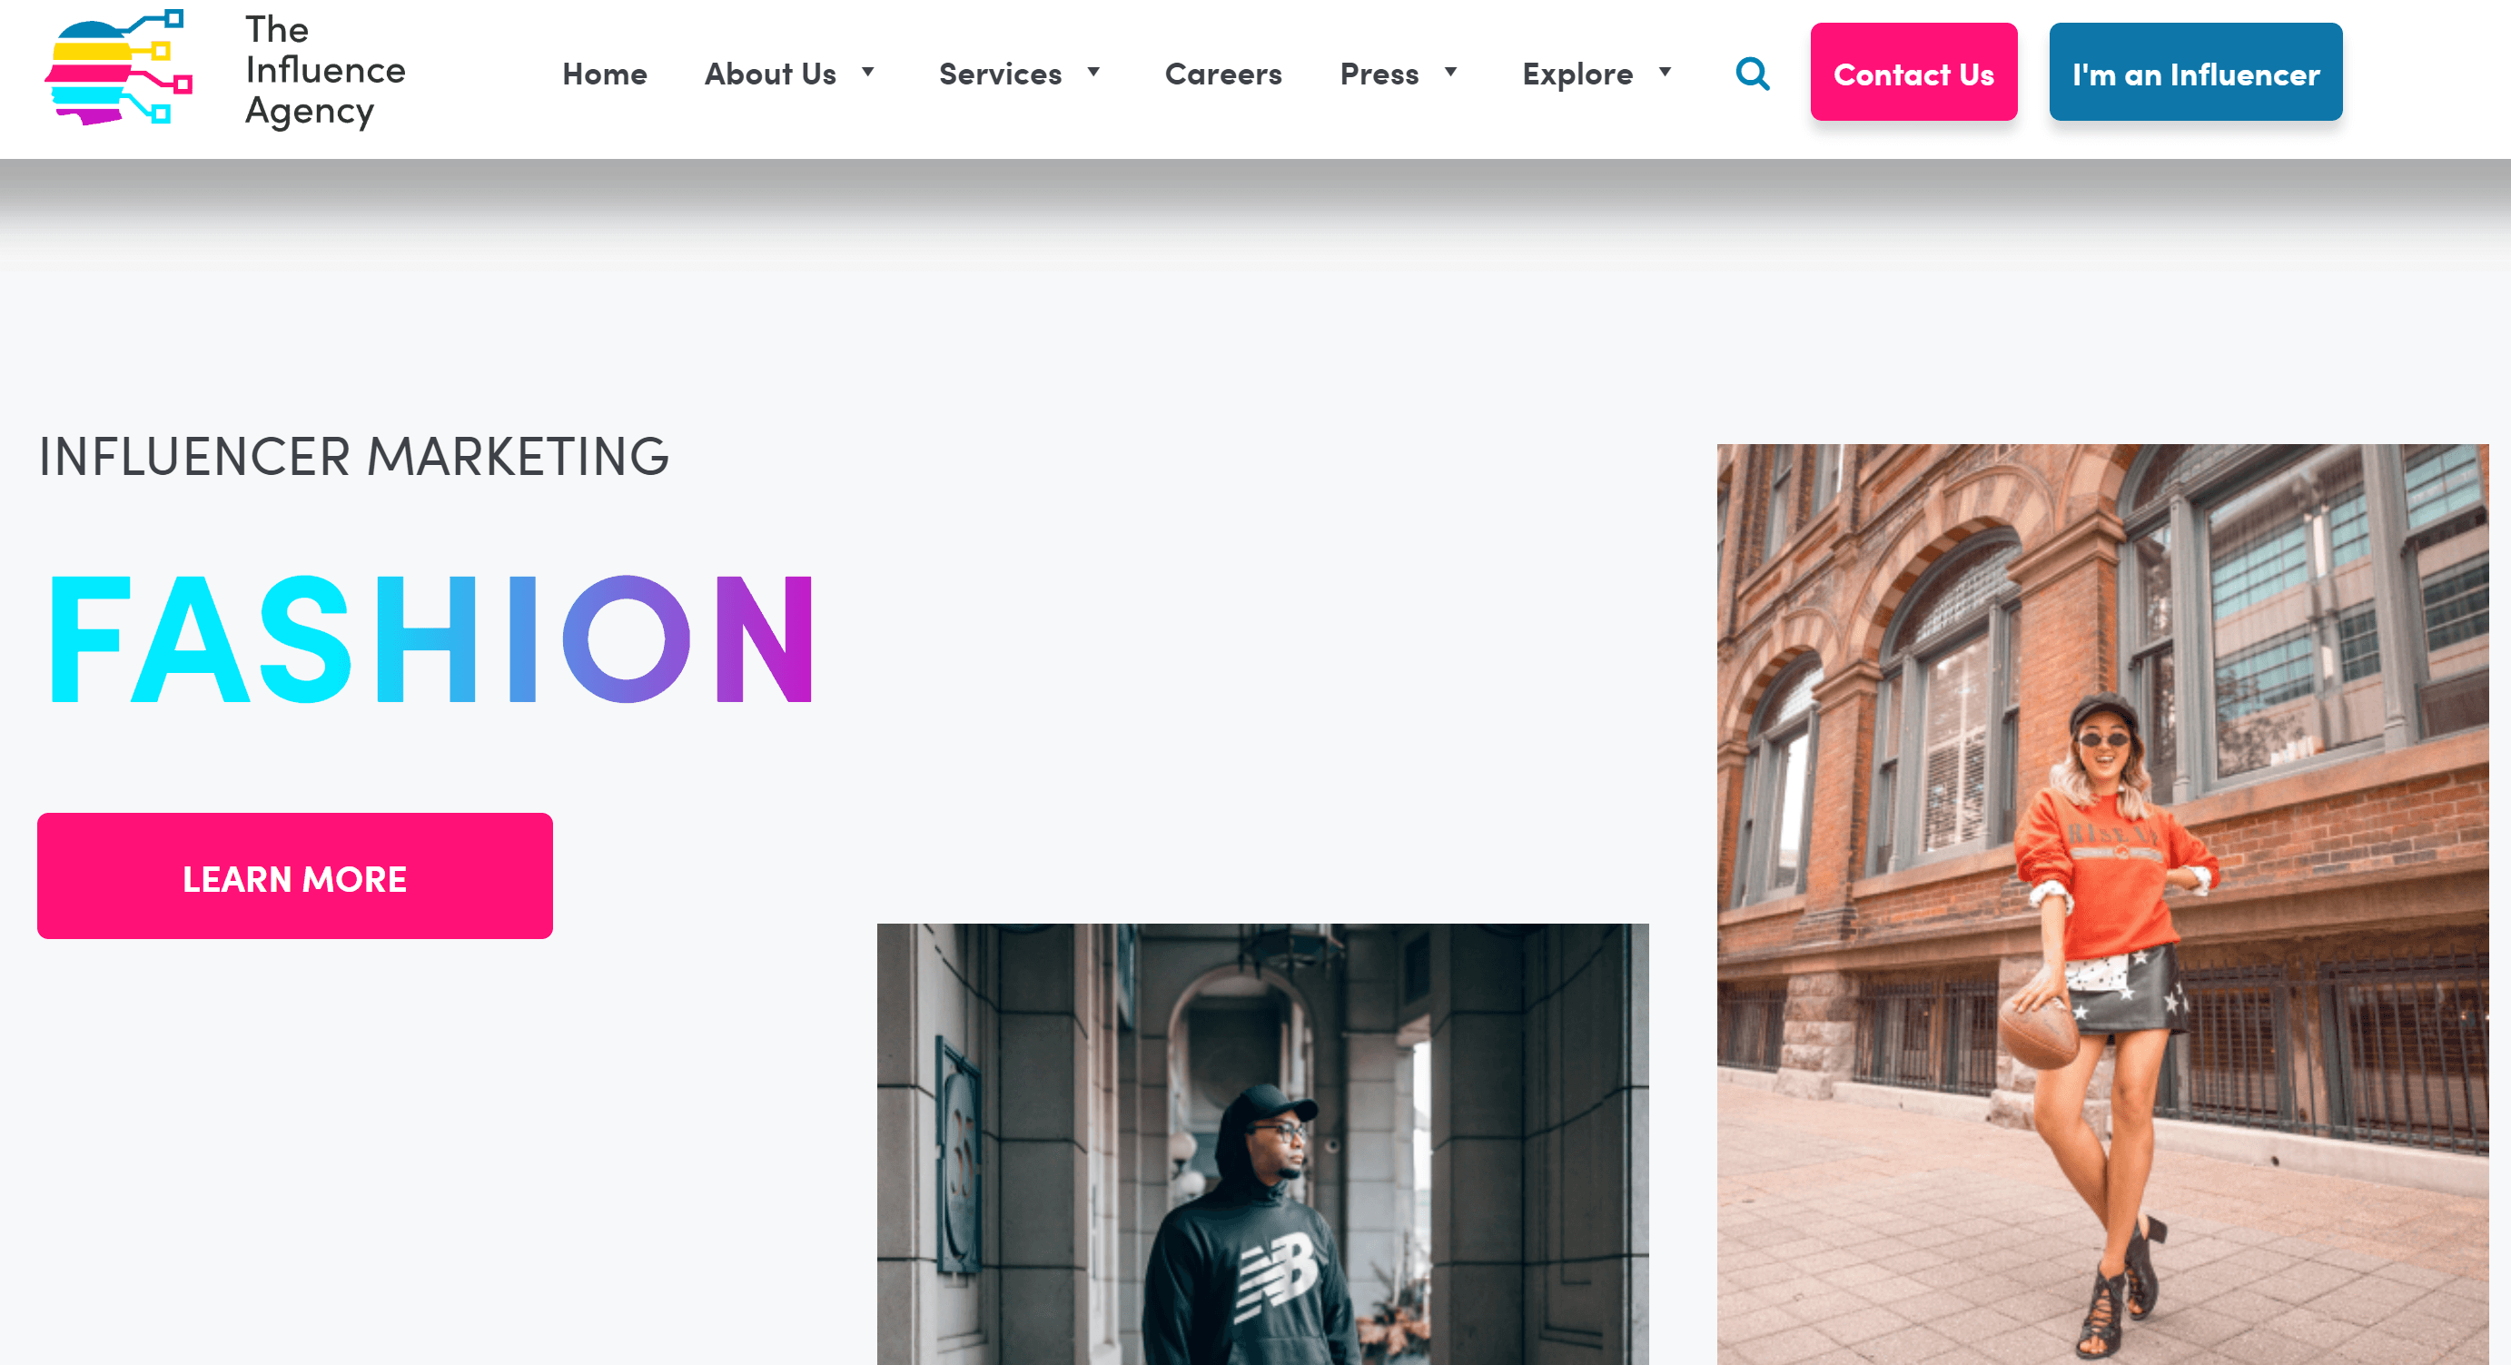Click the magnifying glass search icon
This screenshot has height=1365, width=2511.
(1752, 74)
